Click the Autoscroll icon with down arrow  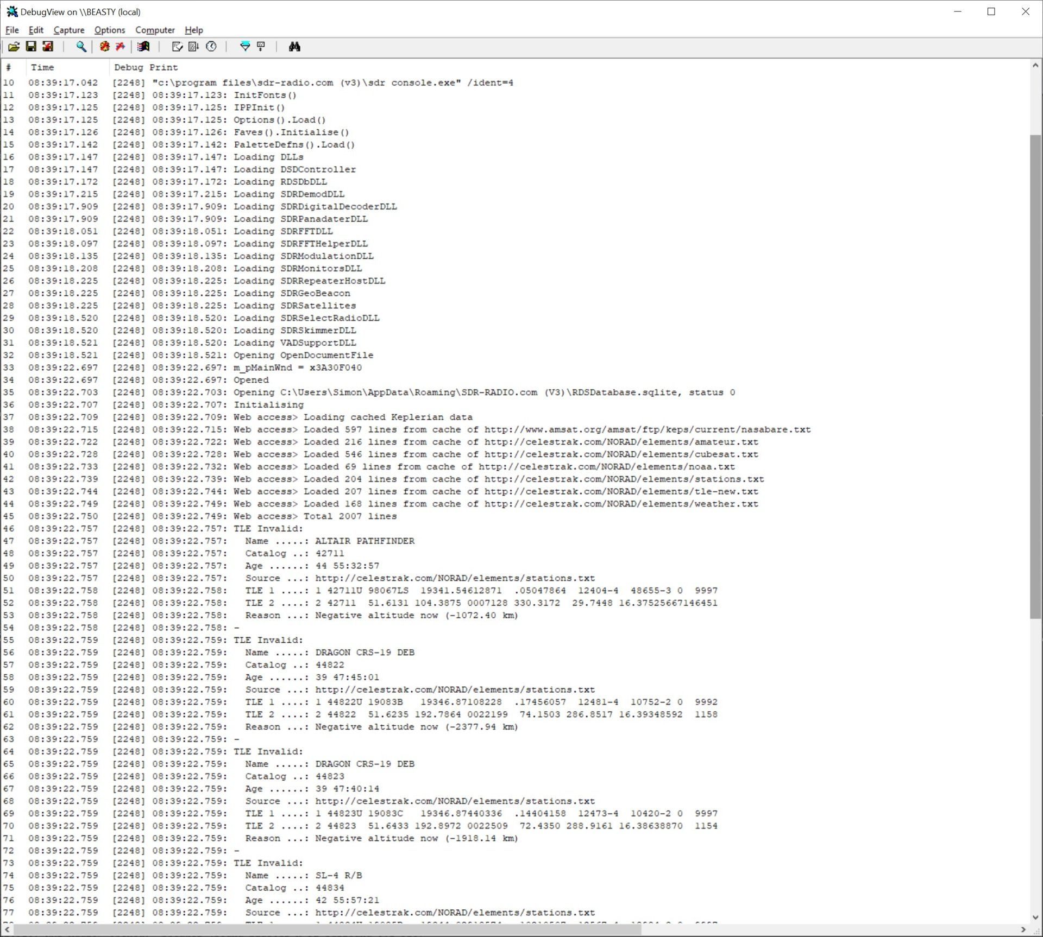pos(193,47)
